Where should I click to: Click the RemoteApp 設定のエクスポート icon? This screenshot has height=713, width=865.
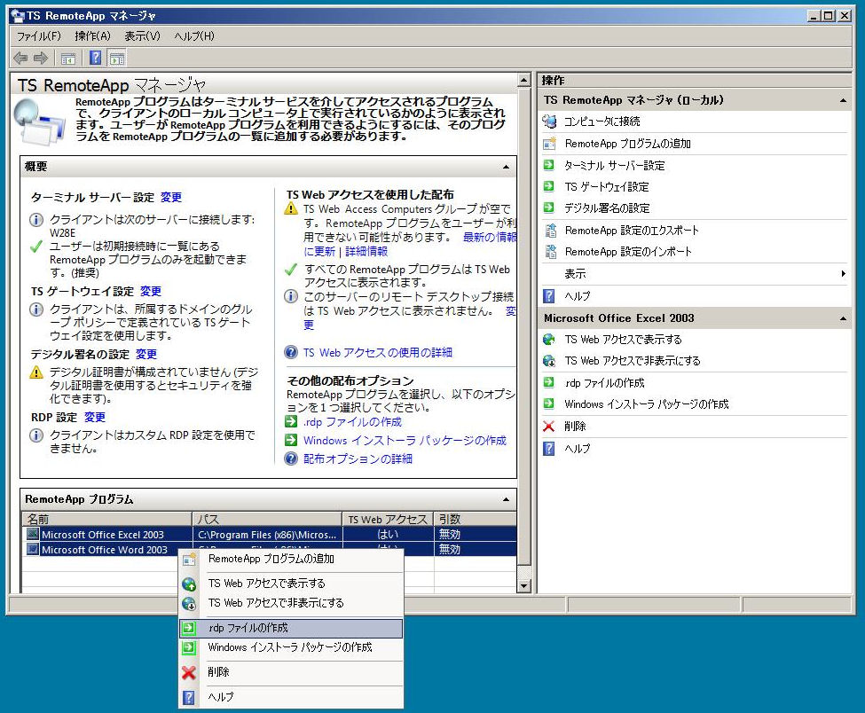(x=550, y=230)
